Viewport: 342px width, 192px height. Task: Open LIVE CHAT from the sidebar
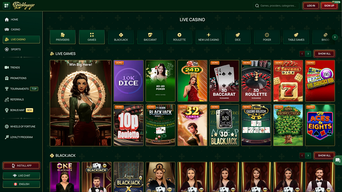click(x=21, y=175)
